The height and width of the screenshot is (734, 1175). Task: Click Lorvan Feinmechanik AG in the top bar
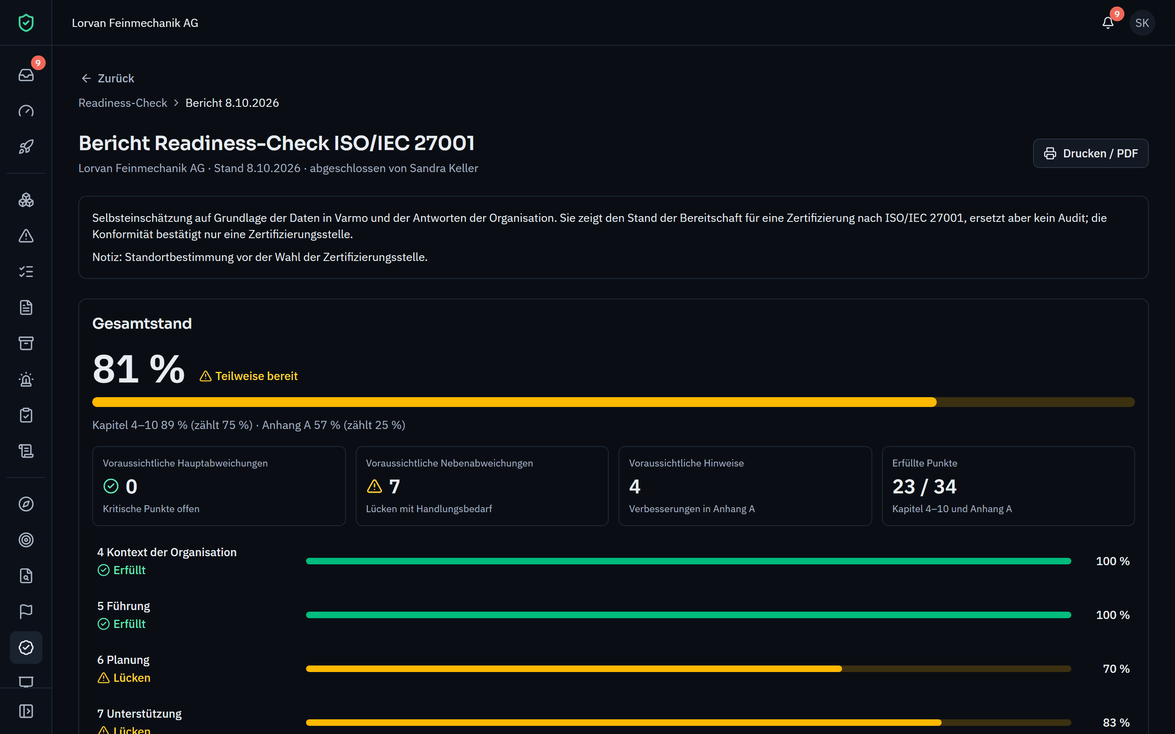135,23
